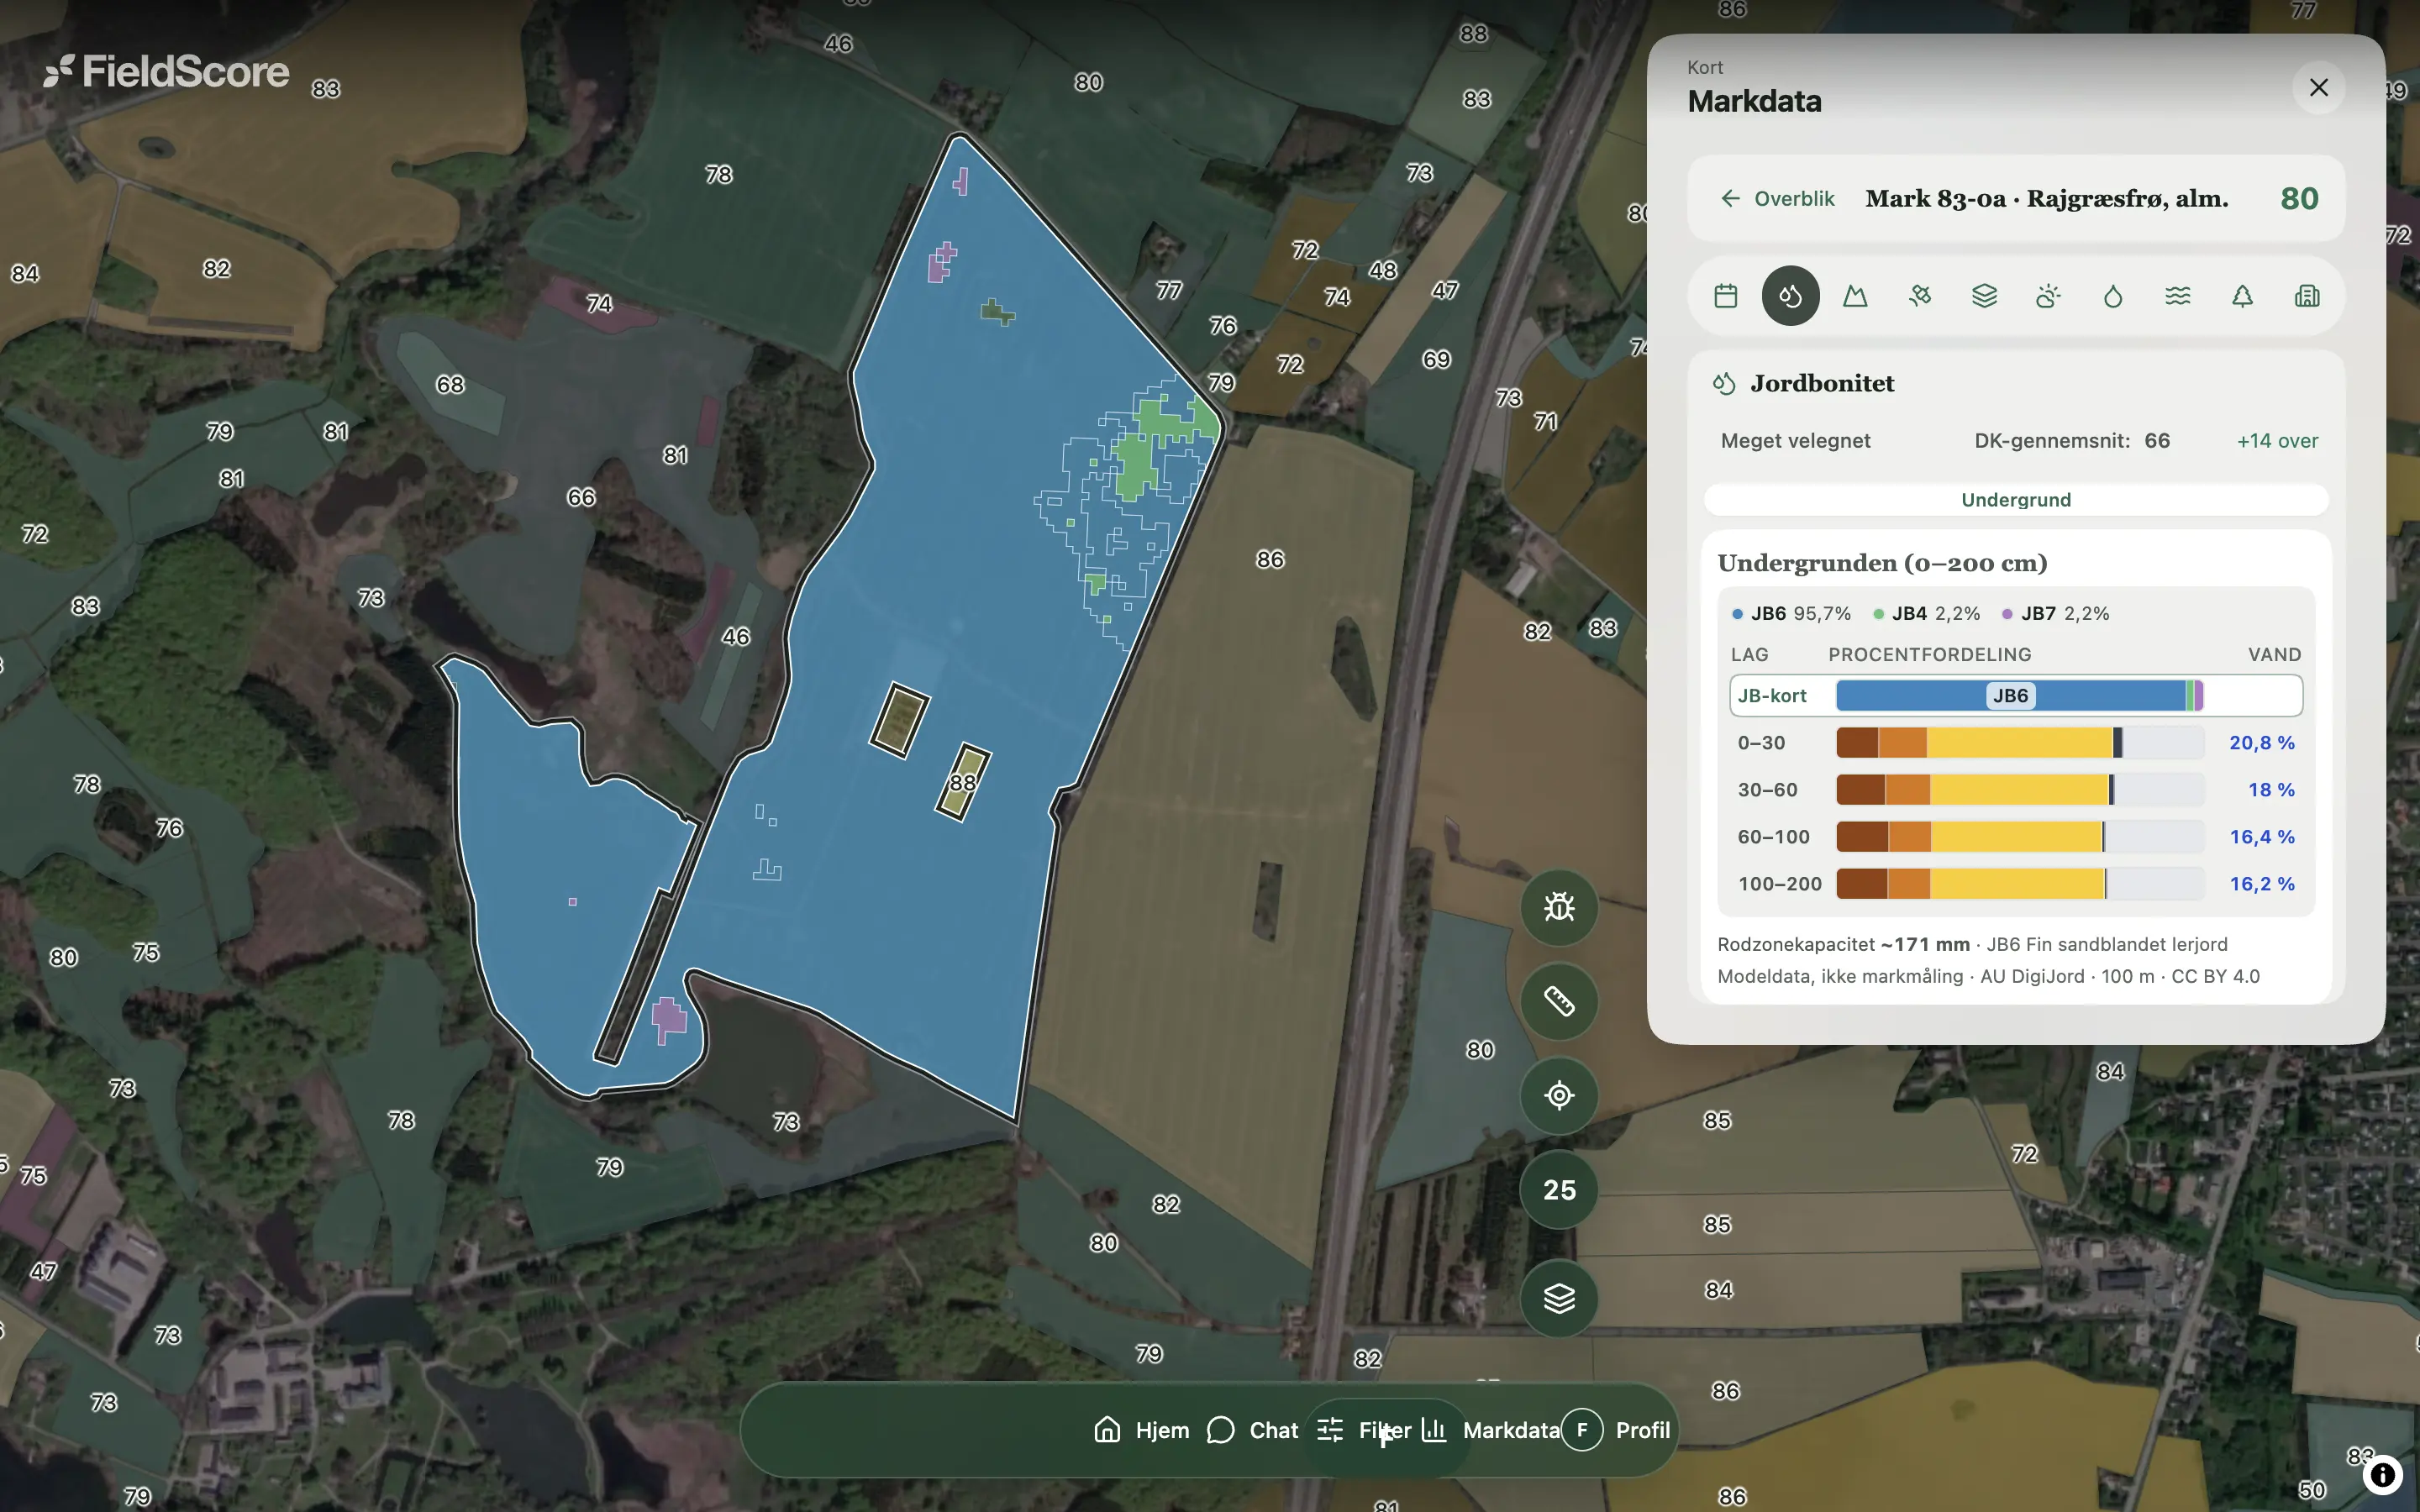2420x1512 pixels.
Task: Open the weather sun-cloud tab icon
Action: point(2048,296)
